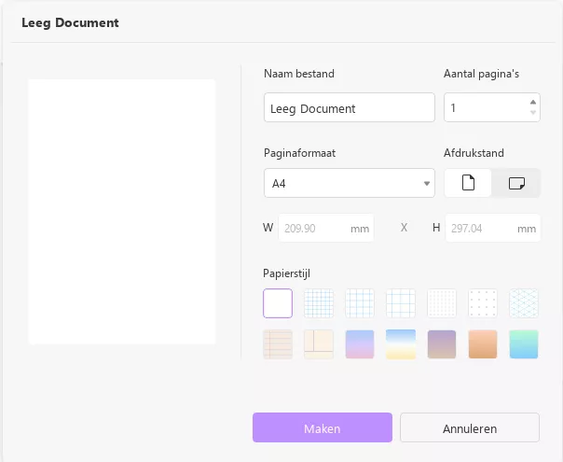Select portrait orientation icon
The width and height of the screenshot is (563, 462).
(468, 183)
